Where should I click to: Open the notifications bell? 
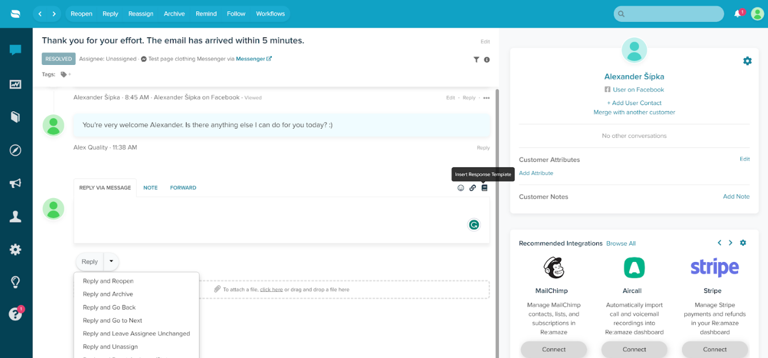click(737, 14)
